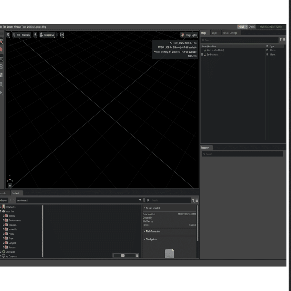Activate the Rotate tool in left toolbar
Screen dimensions: 291x291
1,67
